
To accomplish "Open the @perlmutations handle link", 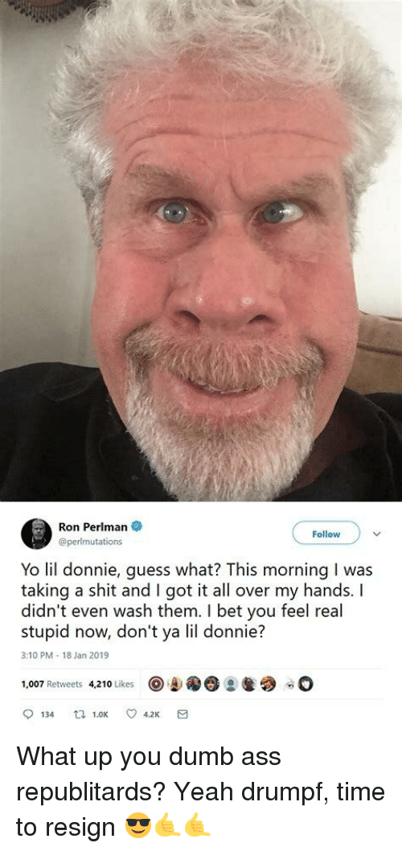I will (x=88, y=541).
